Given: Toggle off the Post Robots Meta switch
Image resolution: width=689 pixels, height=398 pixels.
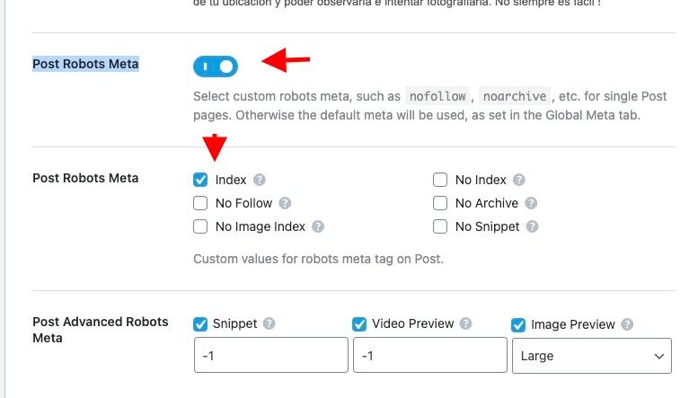Looking at the screenshot, I should (216, 66).
